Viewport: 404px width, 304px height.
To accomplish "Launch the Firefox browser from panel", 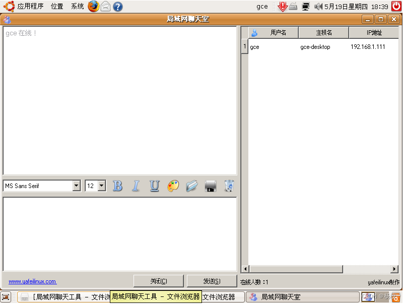I will [93, 7].
